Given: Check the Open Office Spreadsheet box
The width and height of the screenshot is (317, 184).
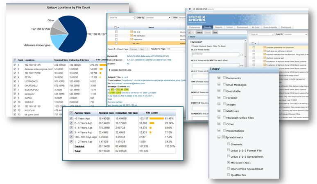Looking at the screenshot, I should [229, 168].
